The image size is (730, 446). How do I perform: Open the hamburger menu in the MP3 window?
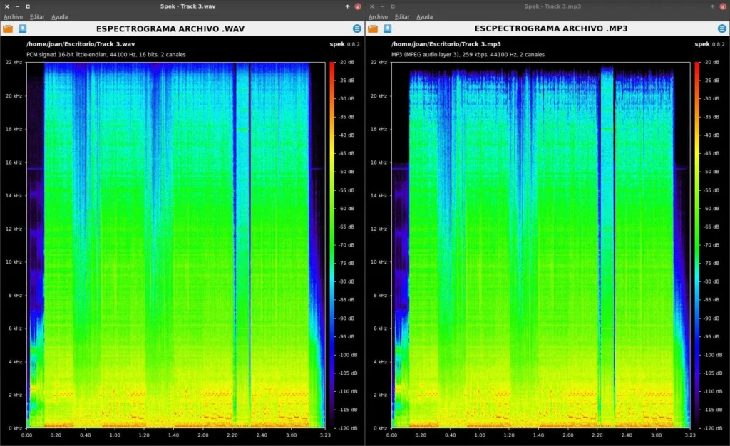[721, 28]
